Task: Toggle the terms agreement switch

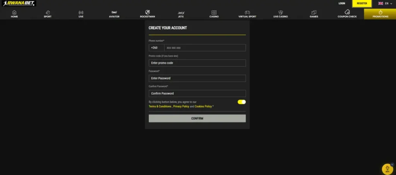Action: click(x=242, y=102)
